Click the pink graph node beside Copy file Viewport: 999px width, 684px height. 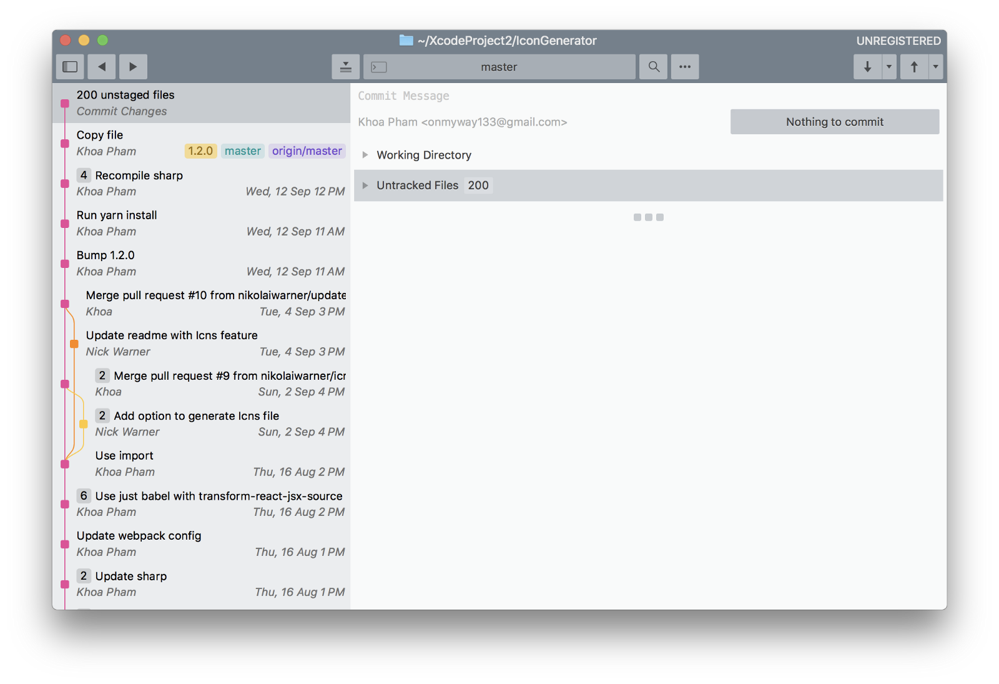pyautogui.click(x=65, y=143)
